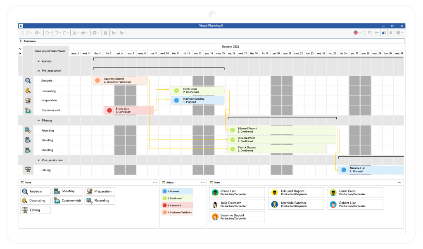This screenshot has width=423, height=249.
Task: Click the Print icon in the toolbar
Action: click(x=83, y=33)
